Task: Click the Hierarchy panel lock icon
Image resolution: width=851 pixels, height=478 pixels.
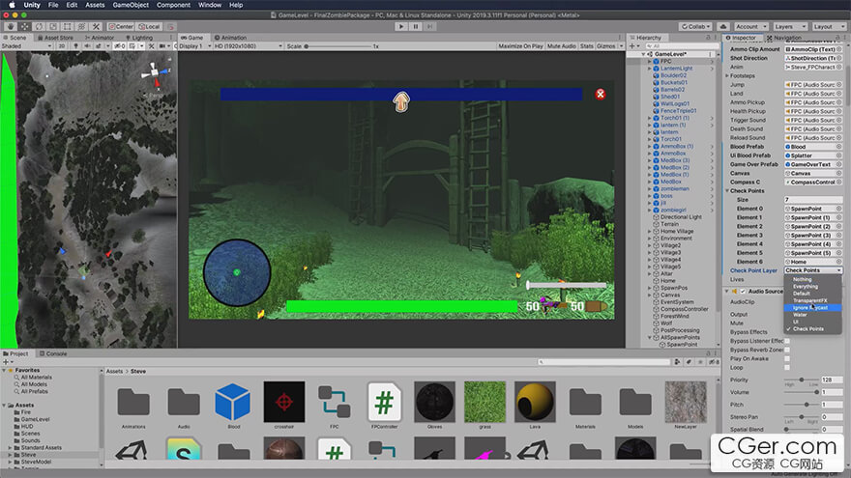Action: coord(708,38)
